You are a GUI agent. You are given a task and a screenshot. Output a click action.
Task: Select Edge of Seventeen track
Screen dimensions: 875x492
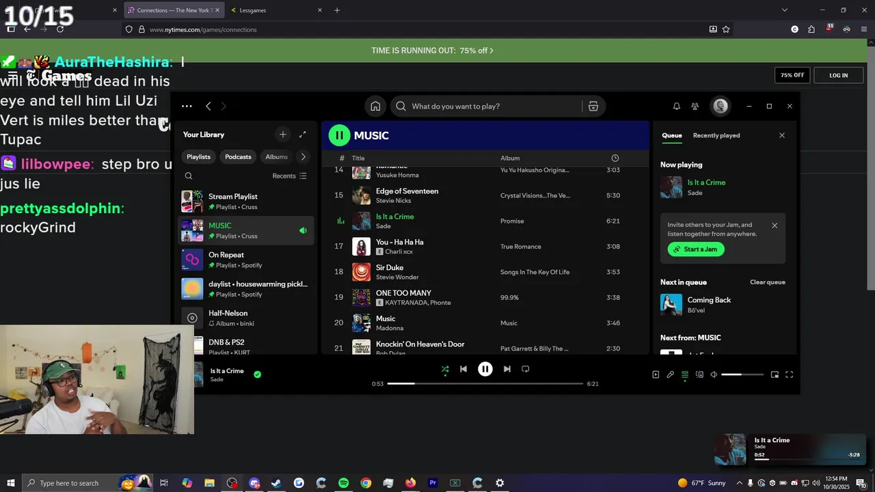tap(485, 195)
